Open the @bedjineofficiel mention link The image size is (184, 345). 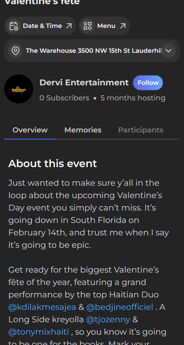[x=120, y=307]
